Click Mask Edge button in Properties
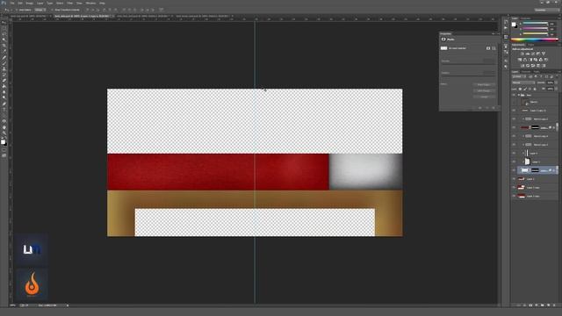Screen dimensions: 562x316 484,84
